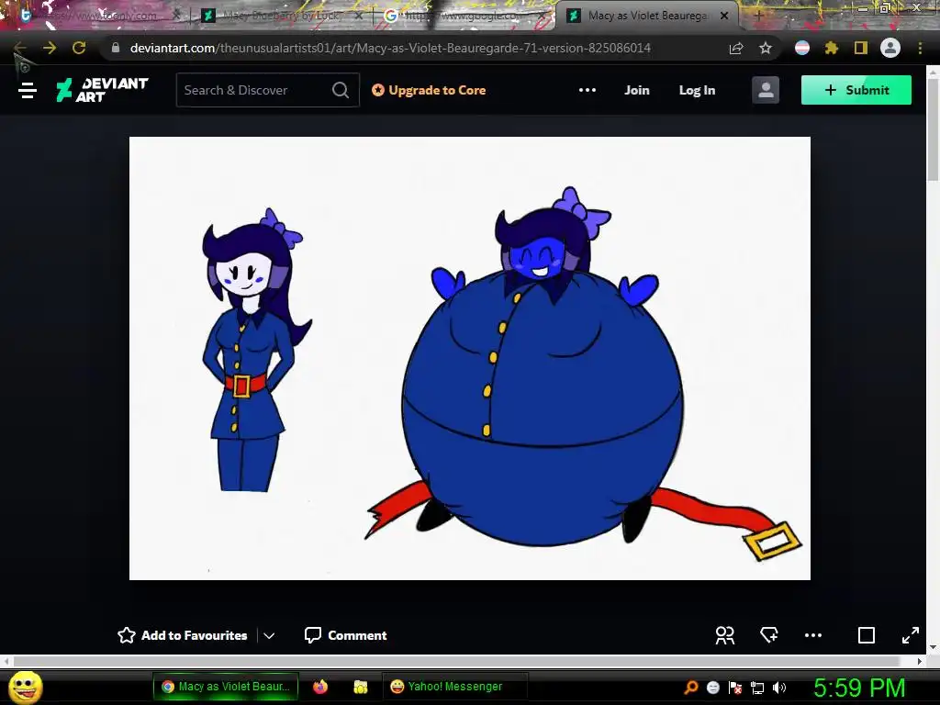Click the browser Back arrow
940x705 pixels.
[x=20, y=48]
